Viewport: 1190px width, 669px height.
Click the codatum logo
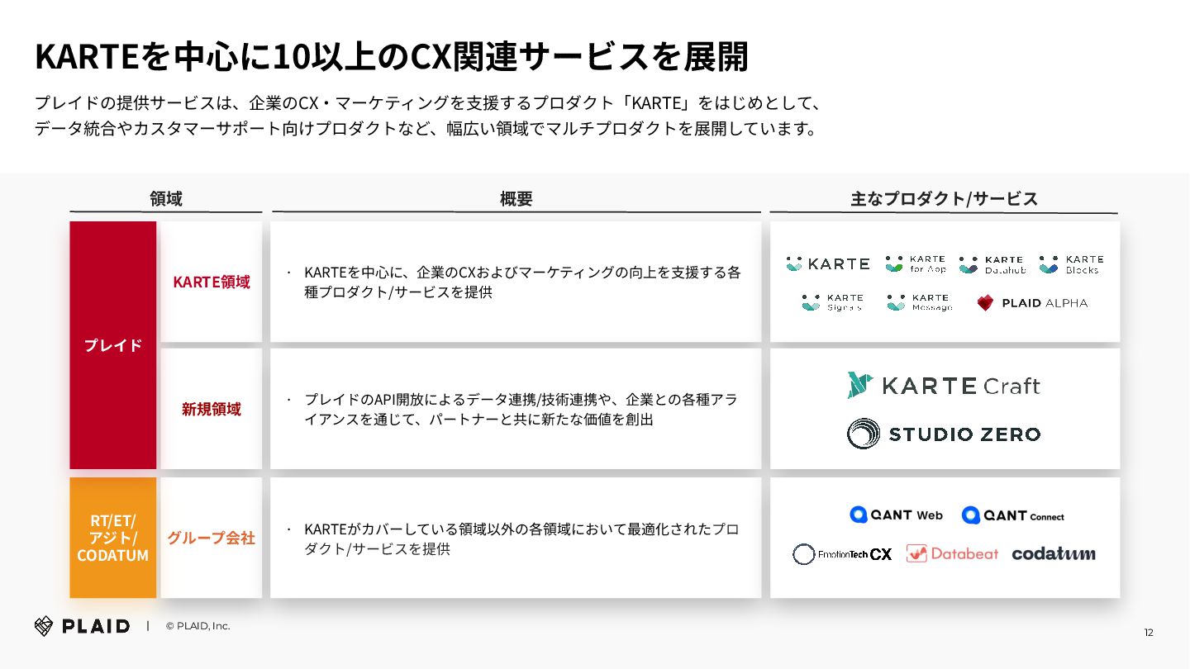(1054, 553)
